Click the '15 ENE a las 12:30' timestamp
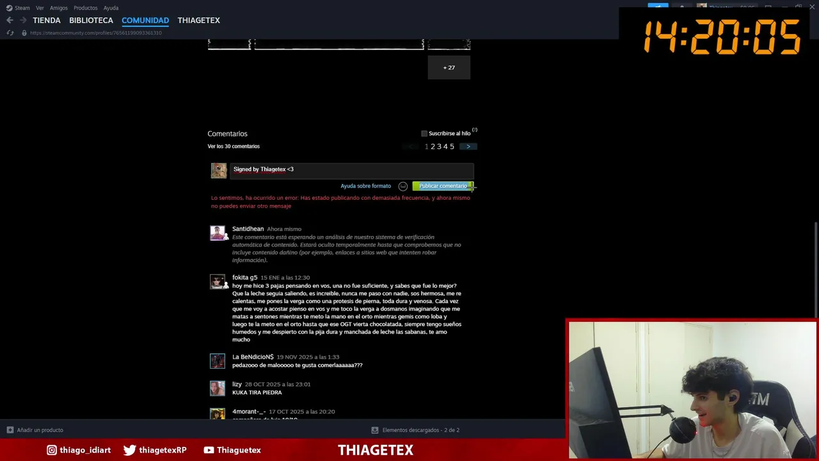This screenshot has height=461, width=819. 285,278
